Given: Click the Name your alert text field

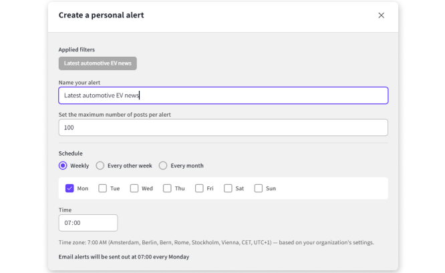Looking at the screenshot, I should click(223, 95).
